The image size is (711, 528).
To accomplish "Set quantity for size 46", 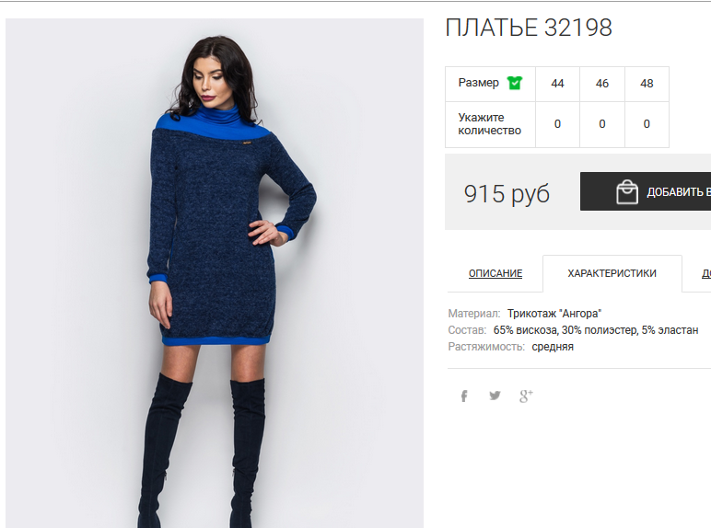I will click(602, 124).
